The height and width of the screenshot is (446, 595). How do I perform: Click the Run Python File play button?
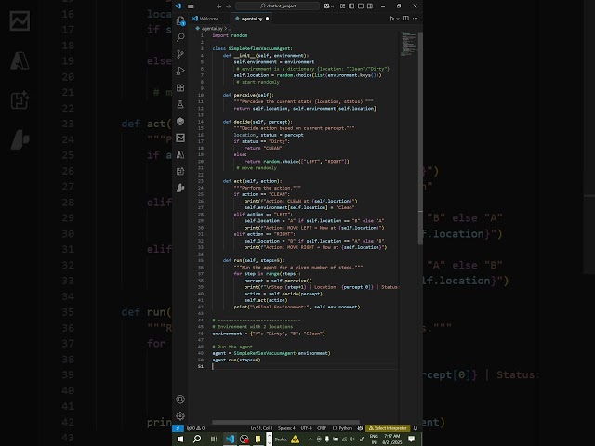[391, 19]
